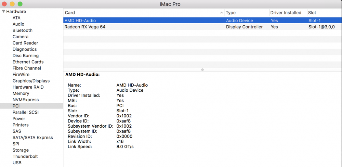Viewport: 342px width, 167px height.
Task: Select Camera in the sidebar
Action: (21, 37)
